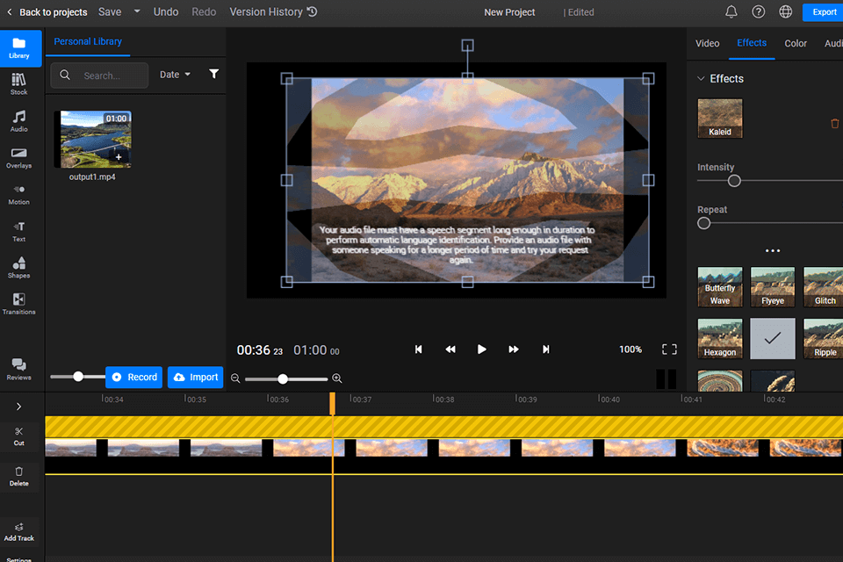Rewind the video playback
The image size is (843, 562).
[450, 349]
